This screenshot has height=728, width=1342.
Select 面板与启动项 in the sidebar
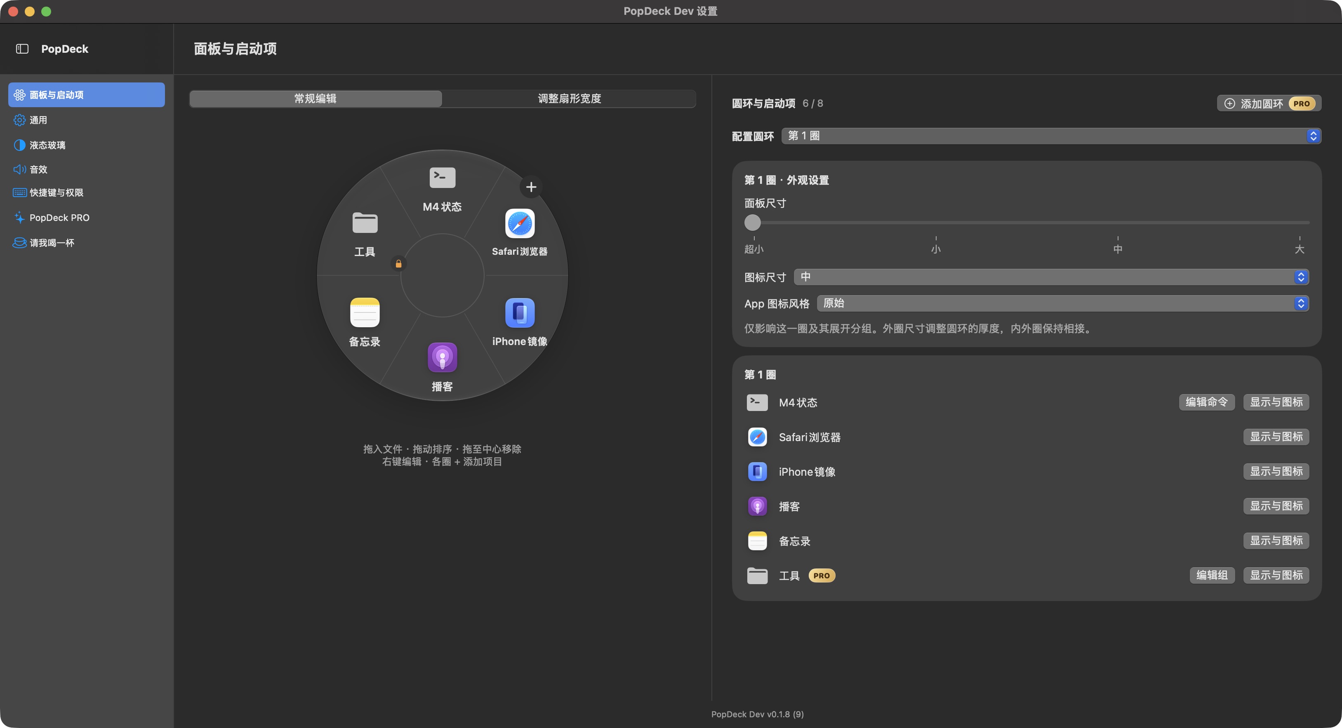coord(87,95)
